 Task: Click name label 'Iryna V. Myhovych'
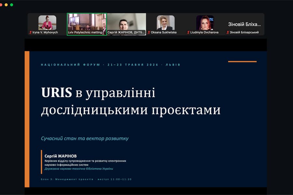tap(45, 32)
